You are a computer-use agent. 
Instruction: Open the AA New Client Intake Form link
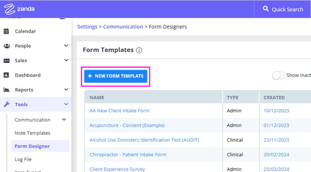(119, 110)
